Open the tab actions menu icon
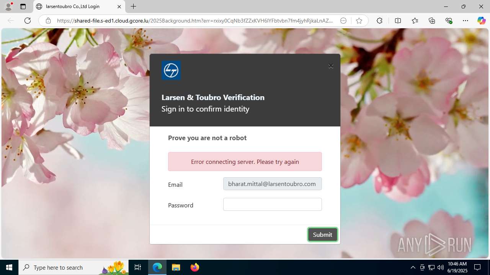This screenshot has height=275, width=490. point(23,6)
